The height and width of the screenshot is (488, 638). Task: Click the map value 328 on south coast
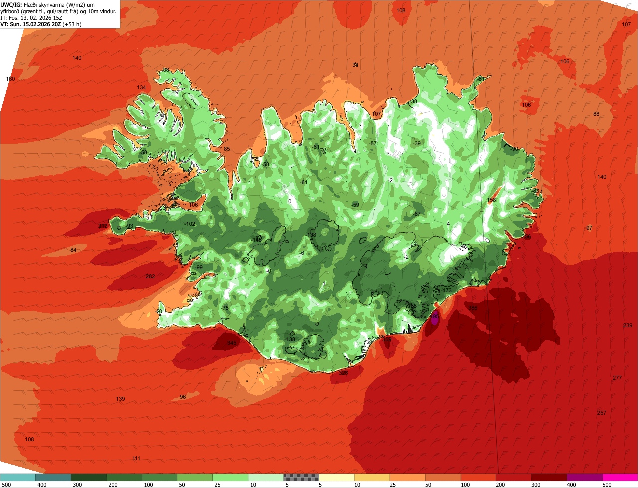[x=343, y=373]
